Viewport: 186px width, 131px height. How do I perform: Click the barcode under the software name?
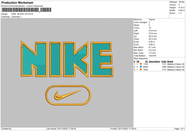click(x=26, y=10)
